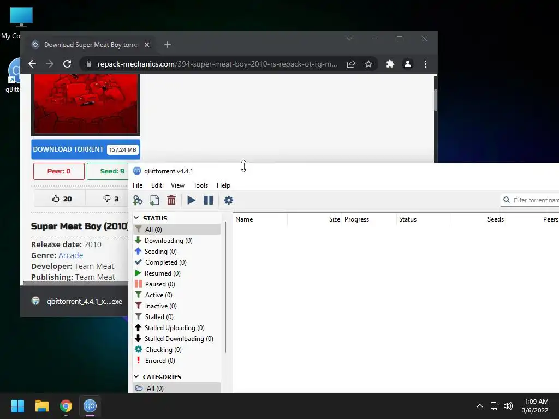
Task: Click the Resume play icon in toolbar
Action: [191, 200]
